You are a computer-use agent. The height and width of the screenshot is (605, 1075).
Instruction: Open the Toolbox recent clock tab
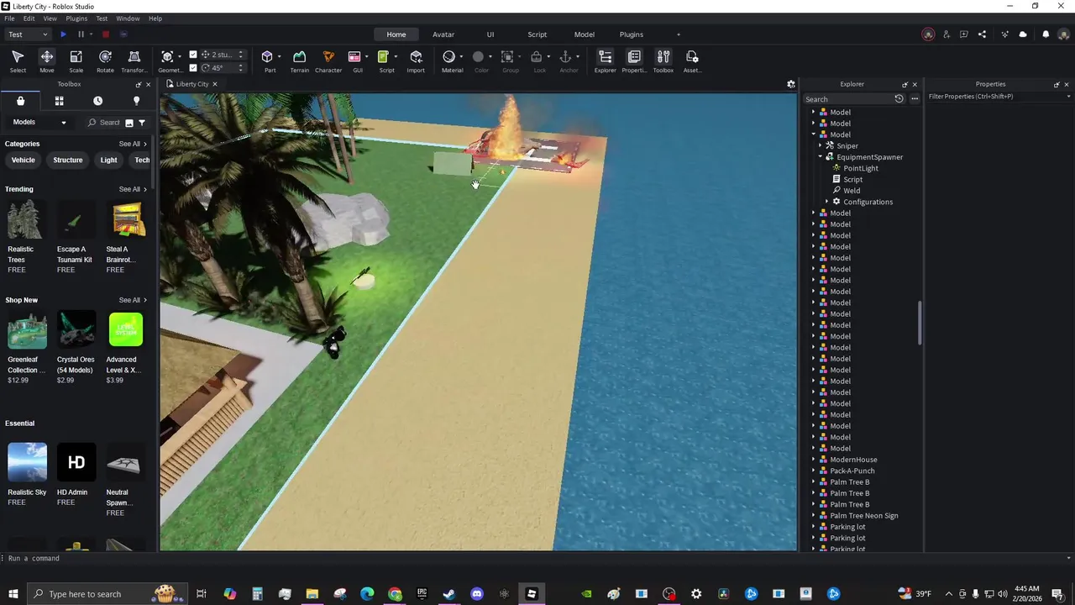(97, 101)
